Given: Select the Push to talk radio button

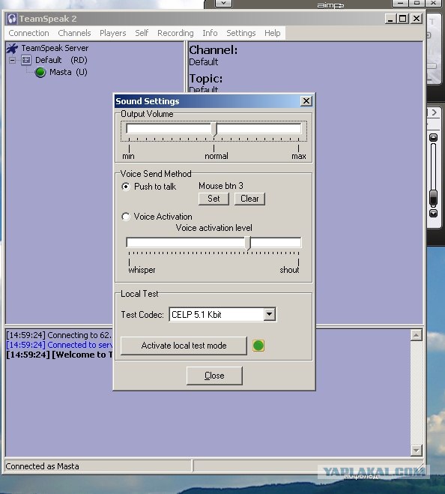Looking at the screenshot, I should pyautogui.click(x=126, y=187).
